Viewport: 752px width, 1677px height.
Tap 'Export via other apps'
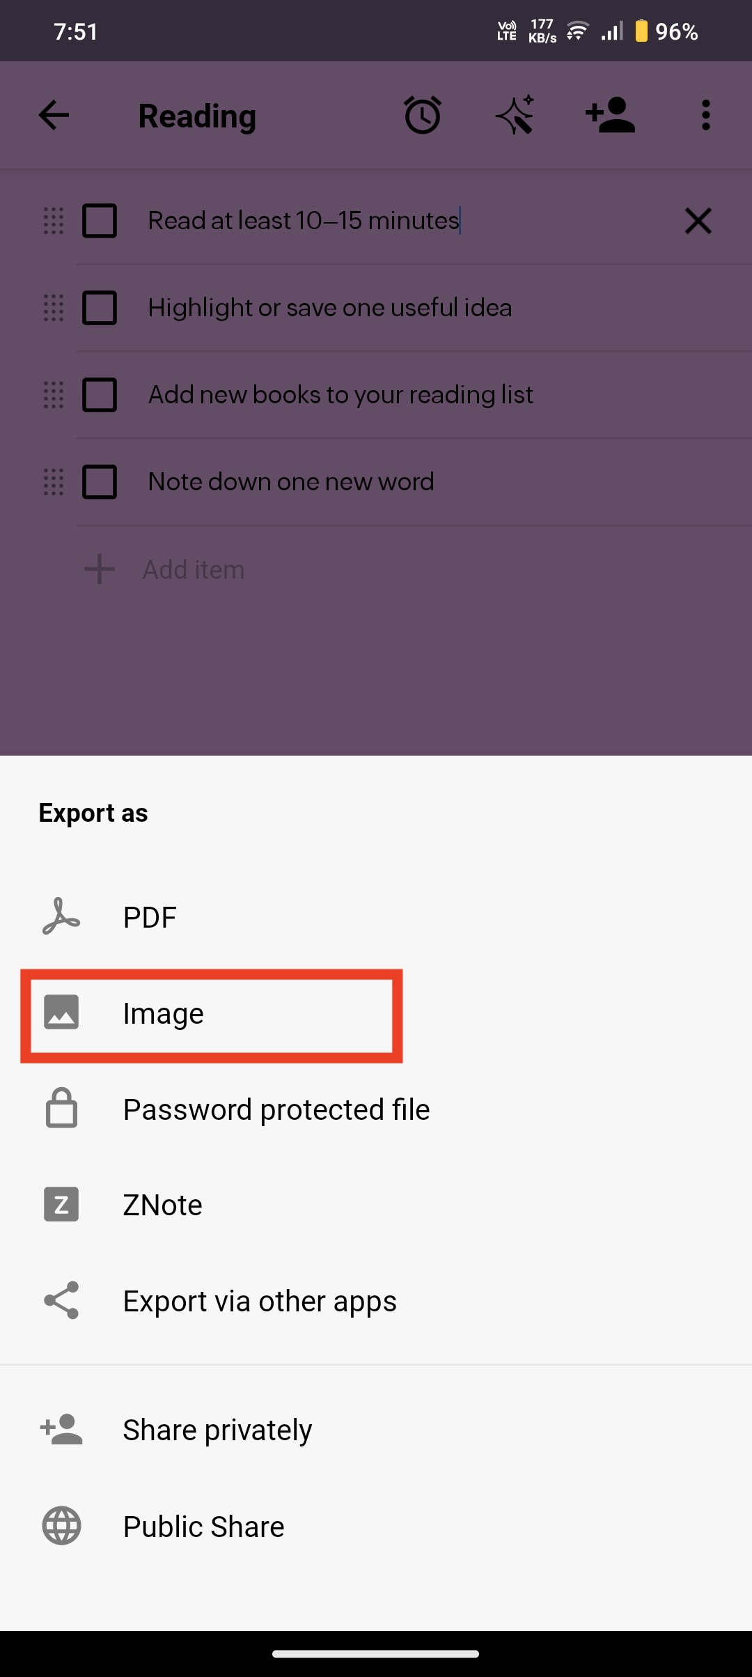259,1301
